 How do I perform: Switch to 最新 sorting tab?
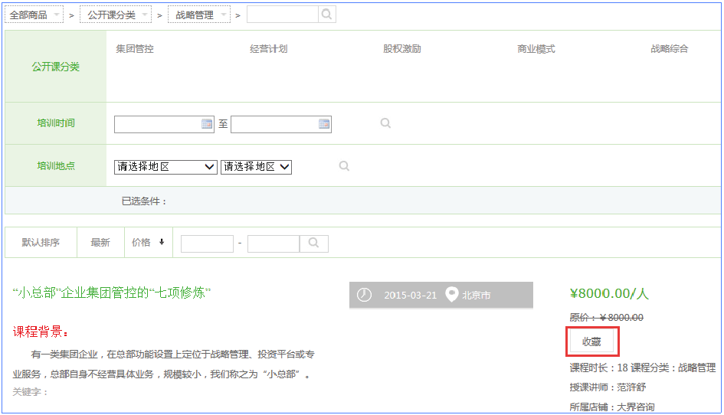pos(100,243)
